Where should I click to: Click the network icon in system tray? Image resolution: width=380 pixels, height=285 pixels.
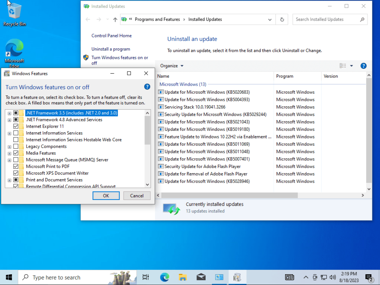[324, 277]
